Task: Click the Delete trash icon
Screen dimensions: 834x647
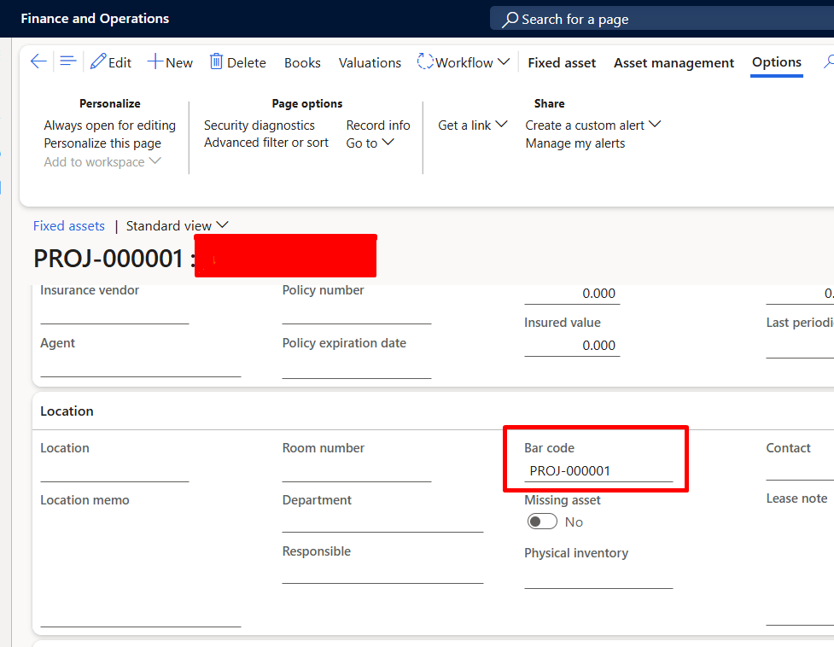Action: [x=216, y=61]
